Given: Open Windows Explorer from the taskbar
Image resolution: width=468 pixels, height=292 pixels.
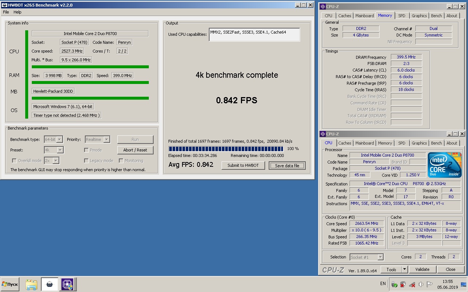Looking at the screenshot, I should tap(31, 284).
